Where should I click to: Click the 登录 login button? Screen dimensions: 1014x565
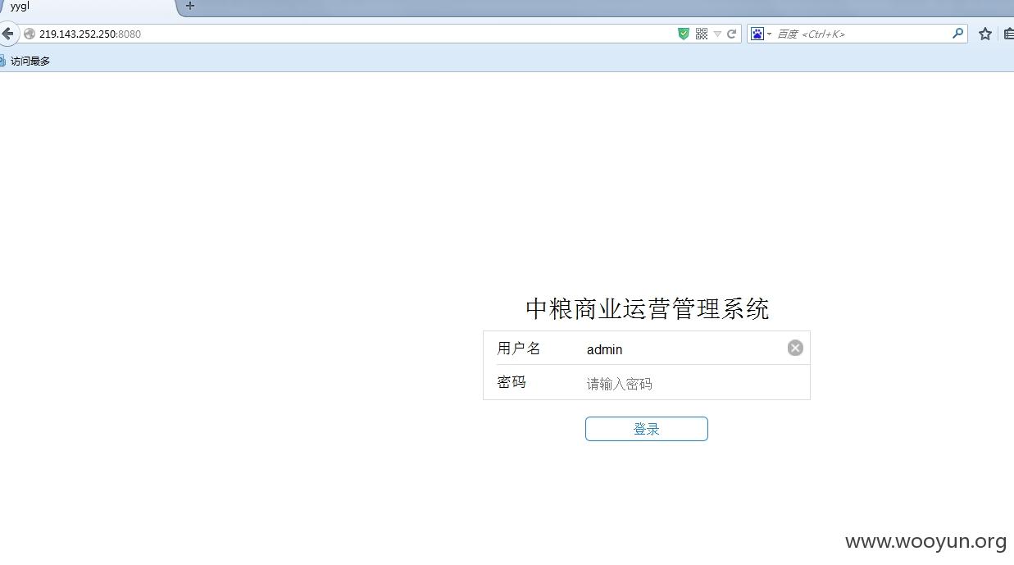tap(647, 429)
